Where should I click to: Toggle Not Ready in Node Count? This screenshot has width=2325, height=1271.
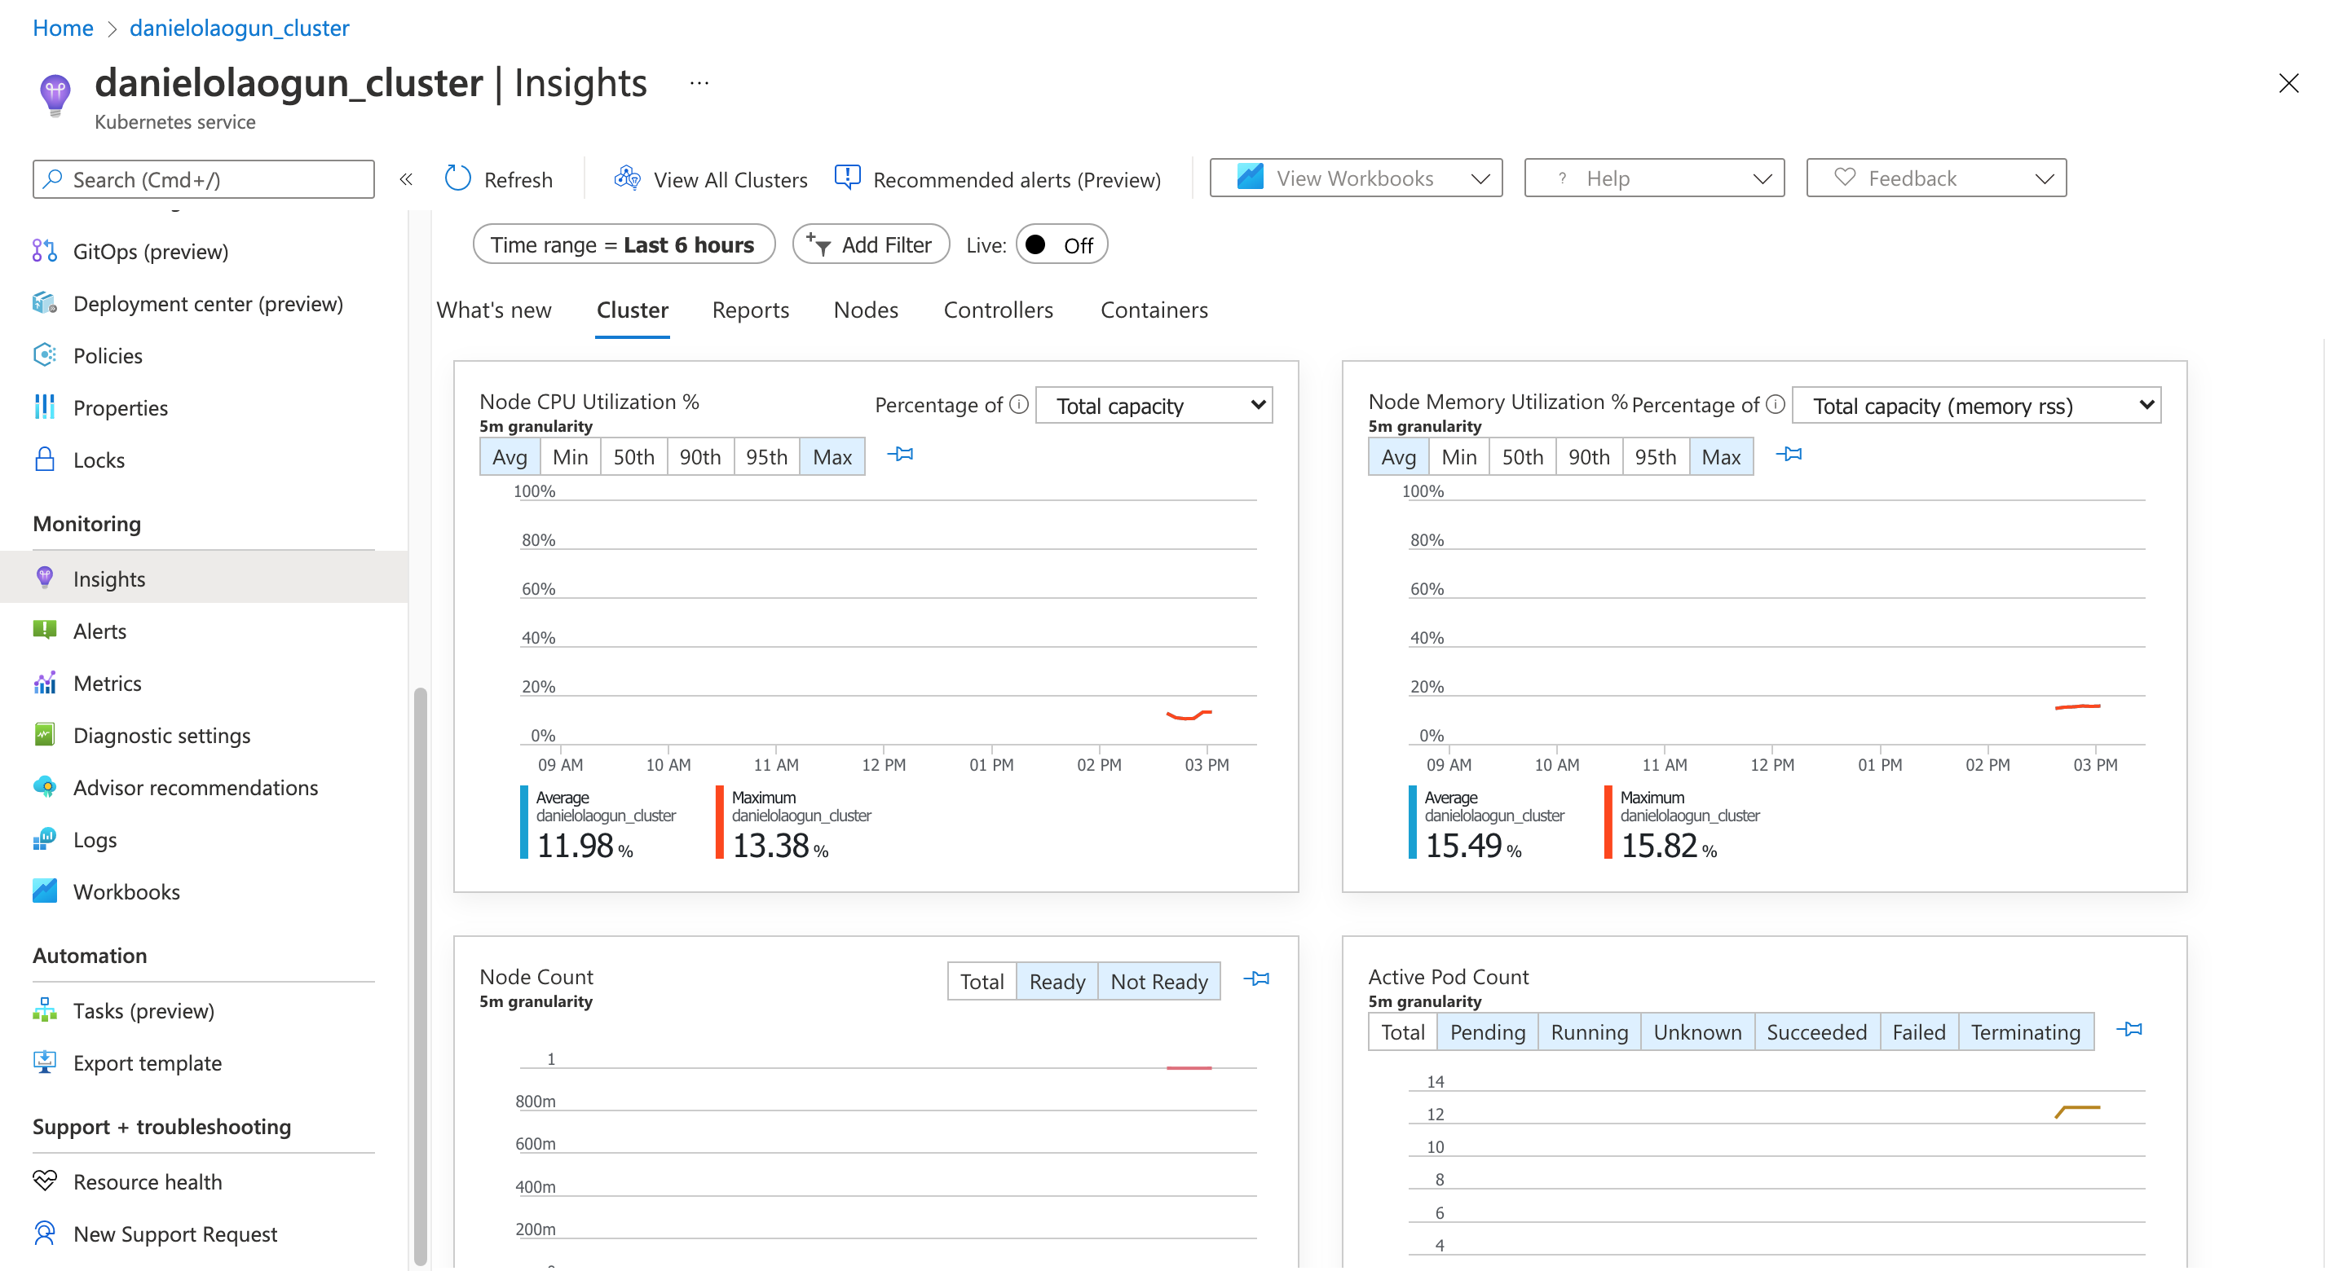tap(1159, 982)
